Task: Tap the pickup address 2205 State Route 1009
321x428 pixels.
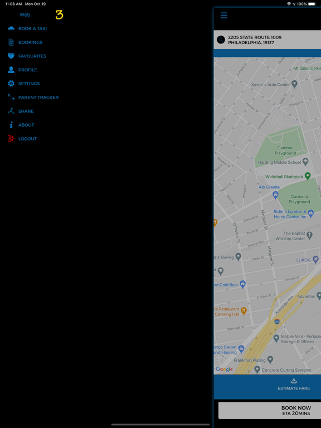Action: (x=255, y=40)
